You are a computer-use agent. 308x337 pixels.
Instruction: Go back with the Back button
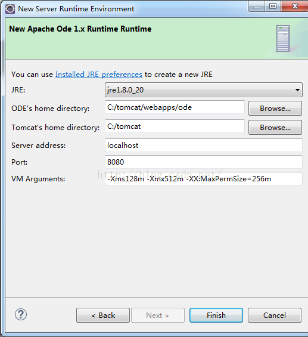point(103,316)
